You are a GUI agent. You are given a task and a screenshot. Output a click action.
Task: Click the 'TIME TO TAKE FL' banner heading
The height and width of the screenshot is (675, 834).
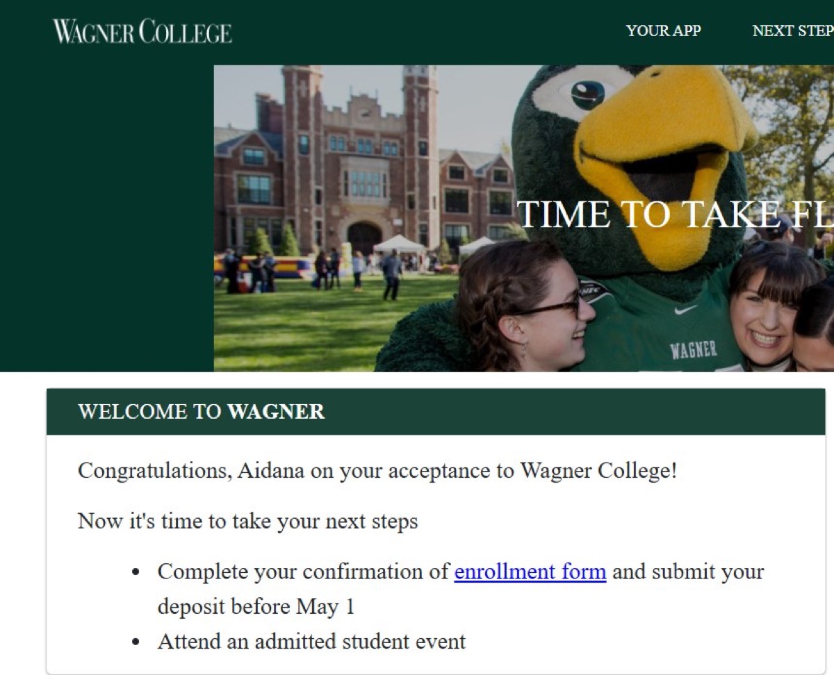click(x=676, y=214)
